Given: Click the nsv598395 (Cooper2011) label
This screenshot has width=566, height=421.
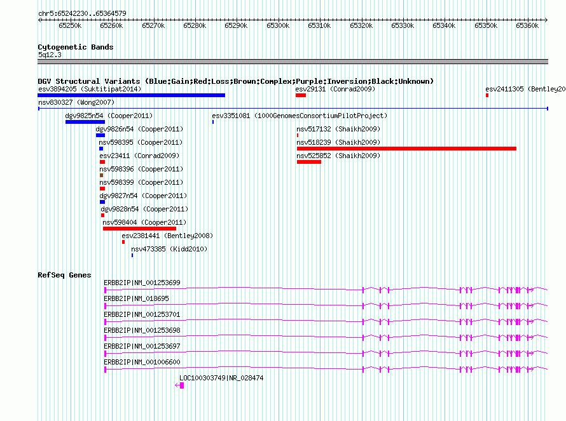Looking at the screenshot, I should pos(141,142).
